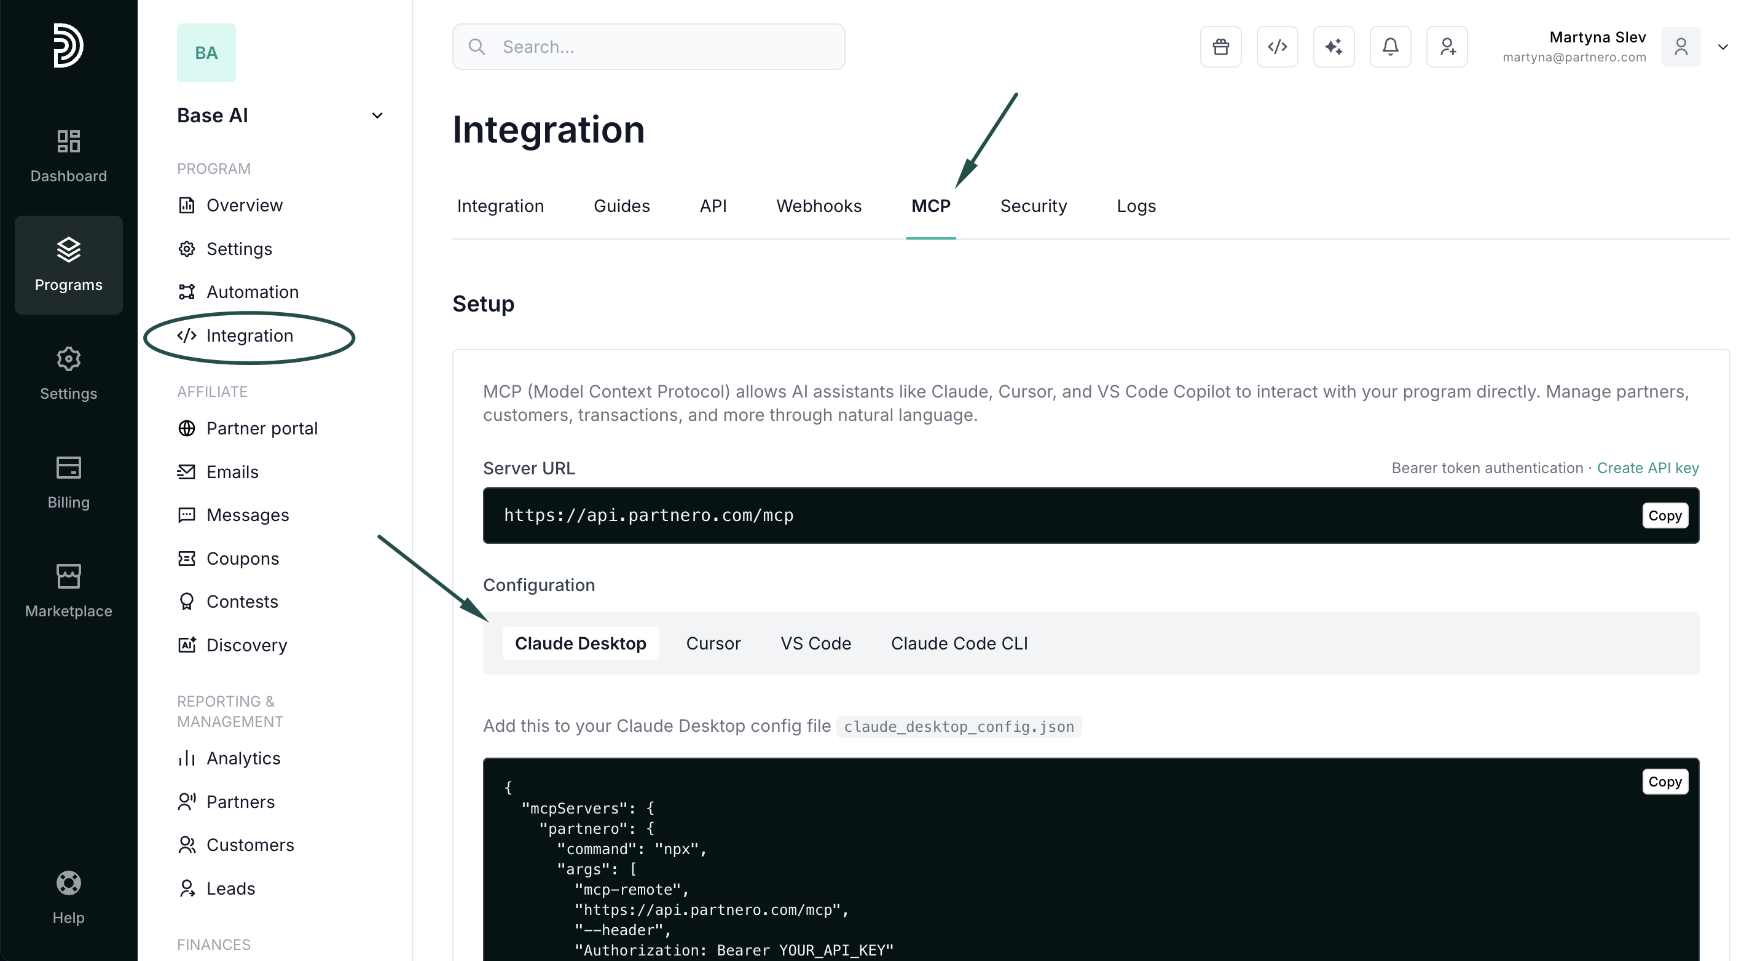Screen dimensions: 1744x961
Task: Open Billing in the left sidebar
Action: 68,482
